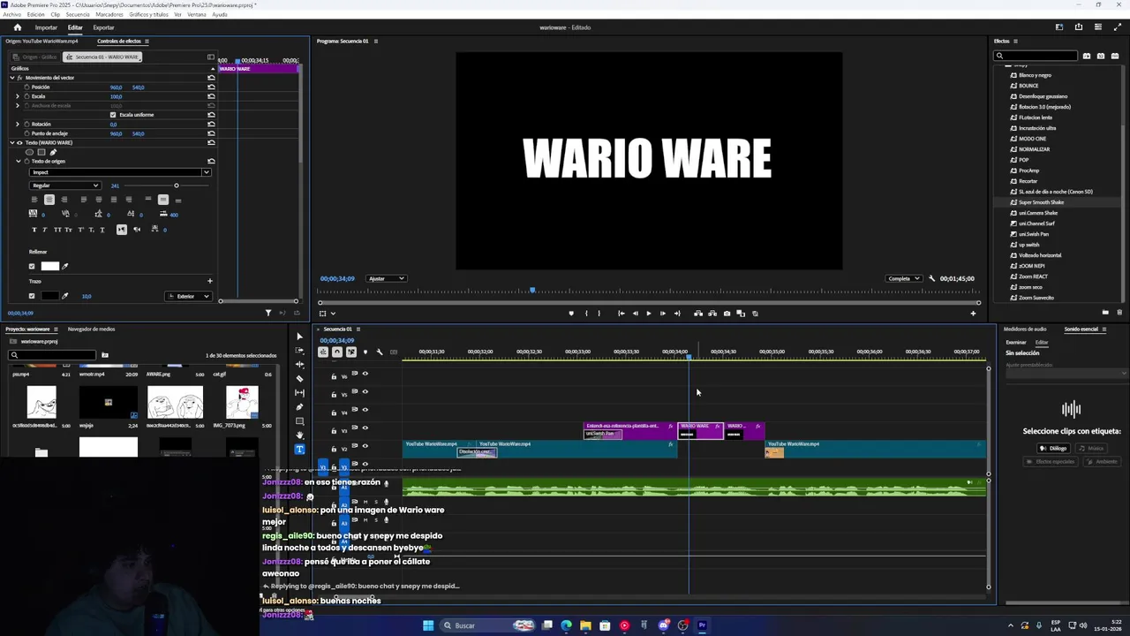Select the Type (T) tool
Image resolution: width=1130 pixels, height=636 pixels.
tap(299, 450)
